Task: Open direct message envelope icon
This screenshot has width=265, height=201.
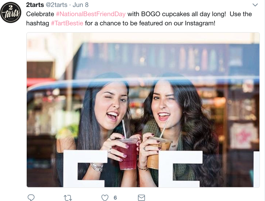Action: (142, 198)
